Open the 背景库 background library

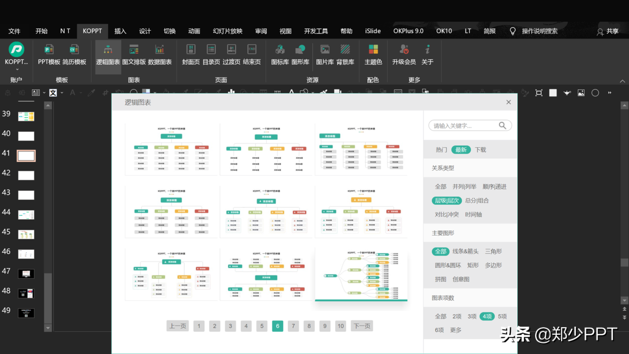[345, 49]
